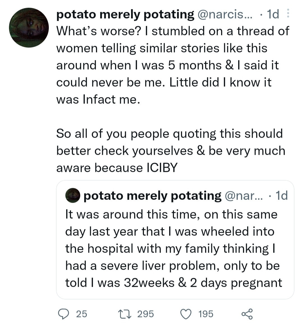This screenshot has height=323, width=303.
Task: Click the 1d timestamp of the main tweet
Action: tap(273, 14)
